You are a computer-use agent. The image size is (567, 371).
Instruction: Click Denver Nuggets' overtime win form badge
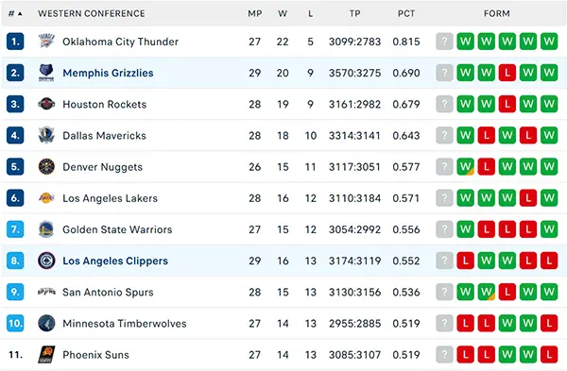tap(465, 166)
